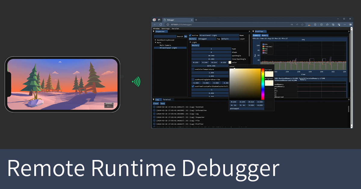Click the Inspector panel collapse icon
This screenshot has width=361, height=189.
153,31
